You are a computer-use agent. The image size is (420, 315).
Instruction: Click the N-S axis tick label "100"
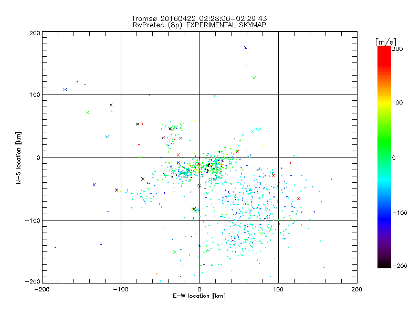pos(35,94)
